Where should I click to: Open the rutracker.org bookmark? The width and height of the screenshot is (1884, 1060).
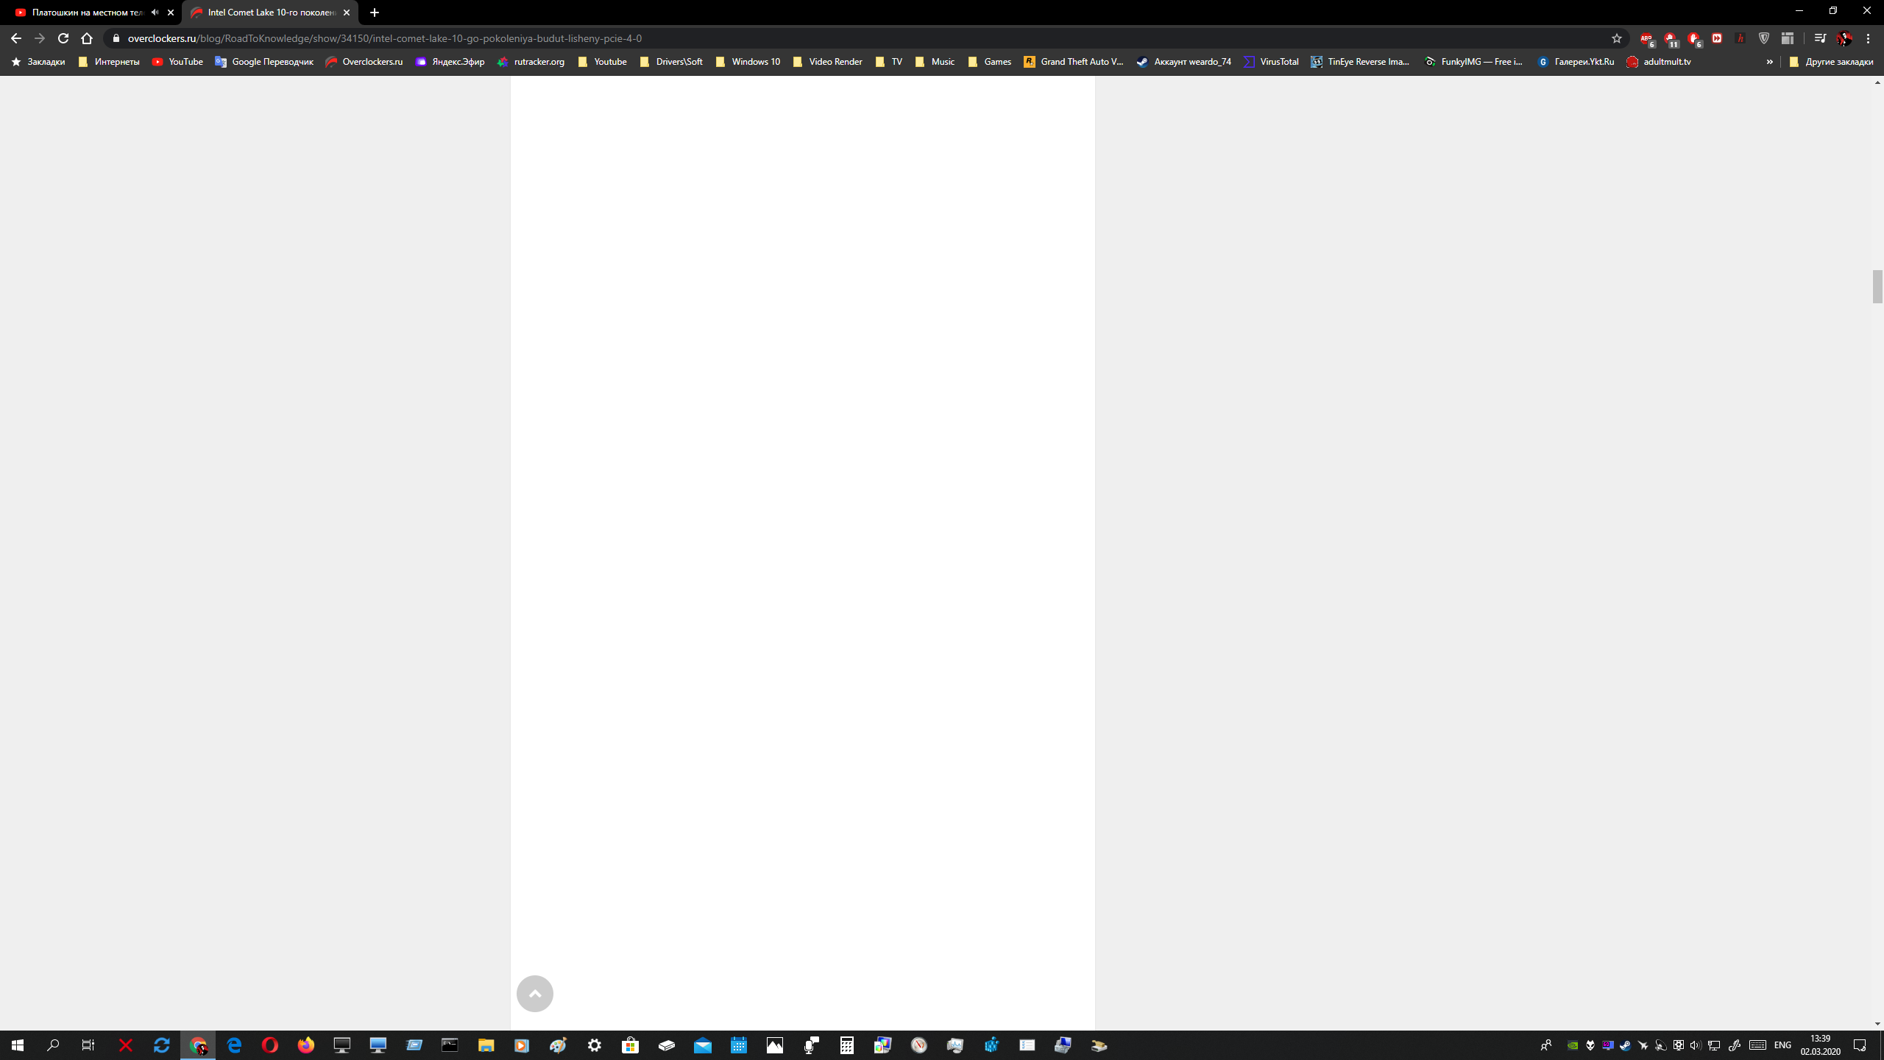point(531,62)
